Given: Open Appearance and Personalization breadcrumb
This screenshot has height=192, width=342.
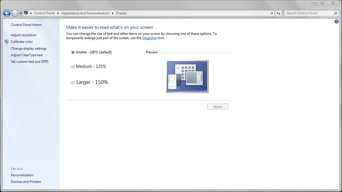Looking at the screenshot, I should click(85, 13).
